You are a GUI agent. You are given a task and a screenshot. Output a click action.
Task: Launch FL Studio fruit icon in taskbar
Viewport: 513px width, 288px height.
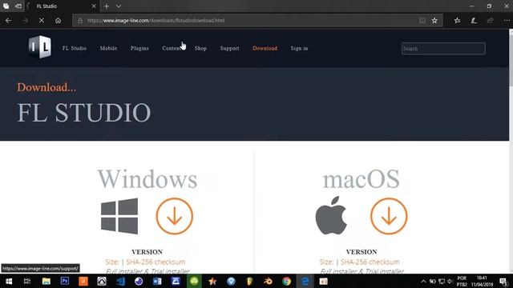(x=249, y=281)
